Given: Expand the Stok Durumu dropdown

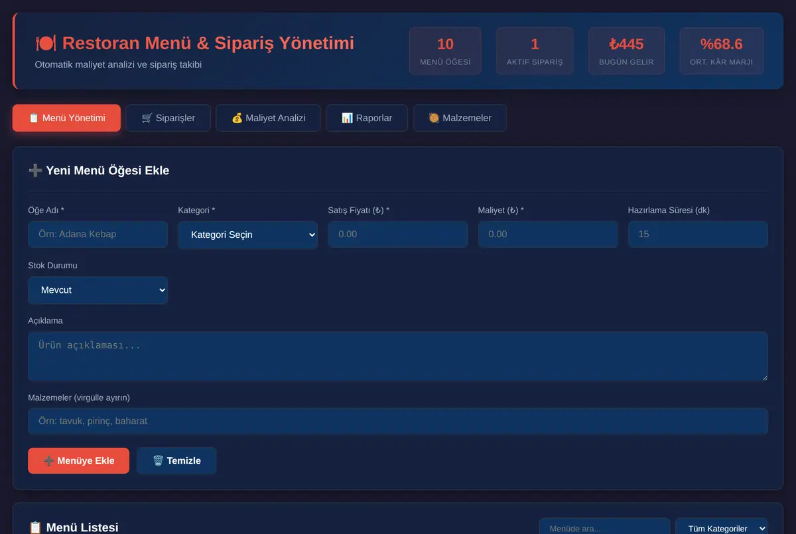Looking at the screenshot, I should (98, 290).
